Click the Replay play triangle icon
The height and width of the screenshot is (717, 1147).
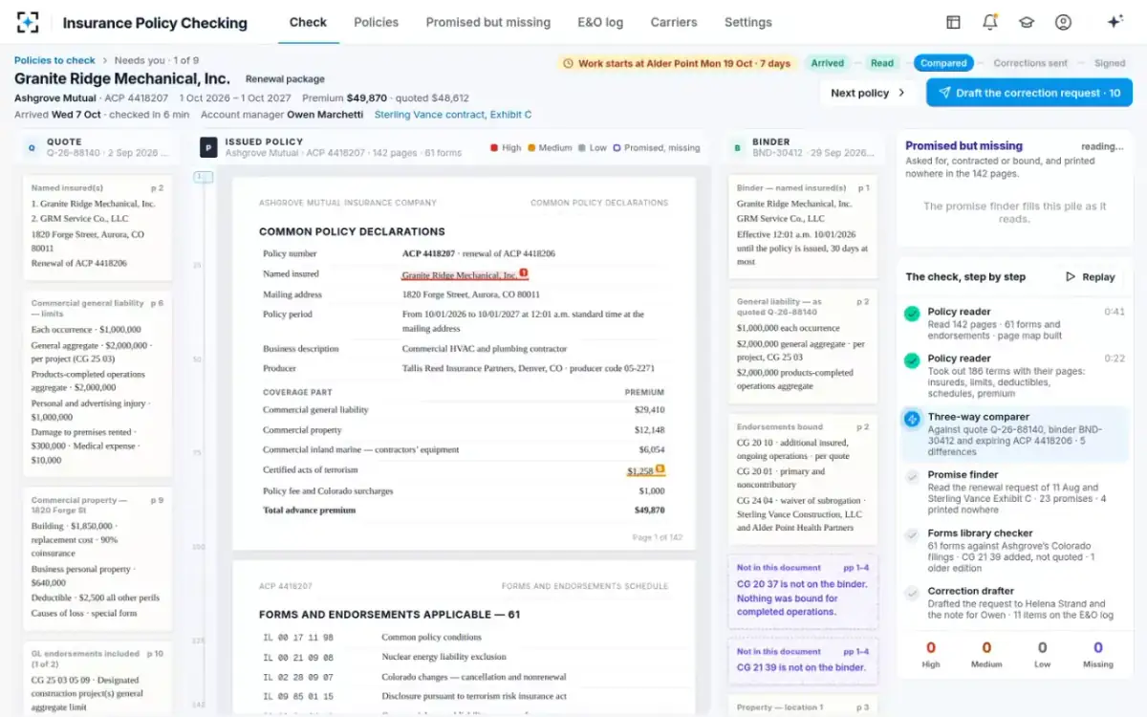click(x=1071, y=276)
